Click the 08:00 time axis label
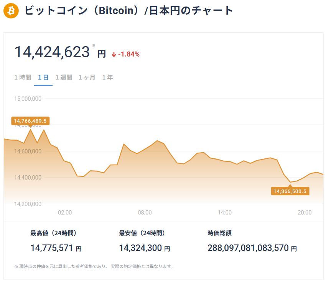Screen dimensions: 326x281 click(x=145, y=212)
